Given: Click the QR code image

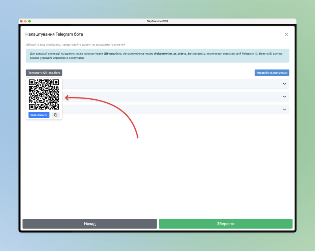Looking at the screenshot, I should click(x=44, y=94).
